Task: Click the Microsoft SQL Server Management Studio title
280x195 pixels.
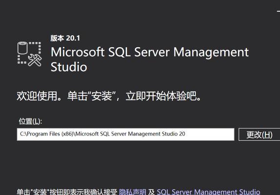Action: (150, 59)
